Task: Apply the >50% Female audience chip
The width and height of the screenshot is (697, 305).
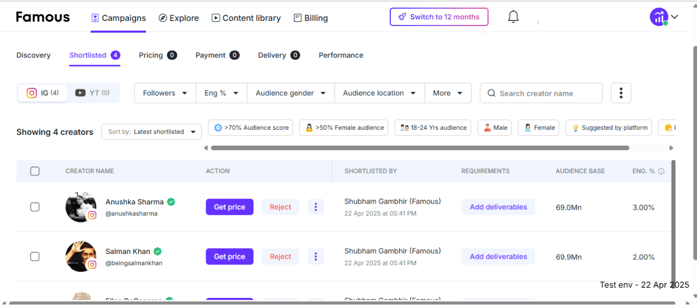Action: coord(343,128)
